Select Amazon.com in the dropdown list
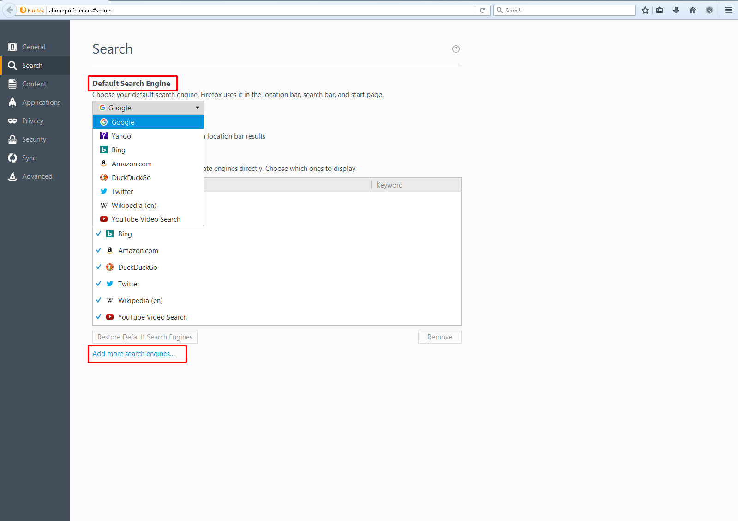738x521 pixels. point(148,164)
